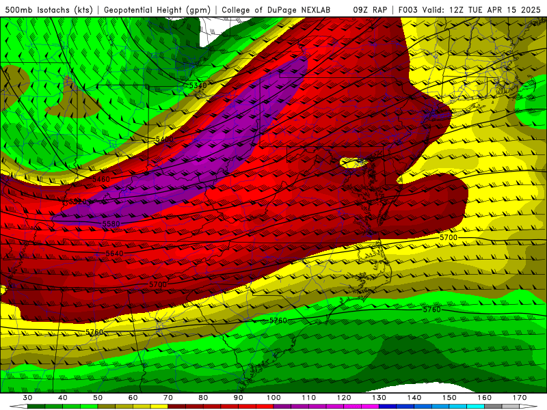Click the 5460 height contour label
The width and height of the screenshot is (547, 410).
point(101,179)
